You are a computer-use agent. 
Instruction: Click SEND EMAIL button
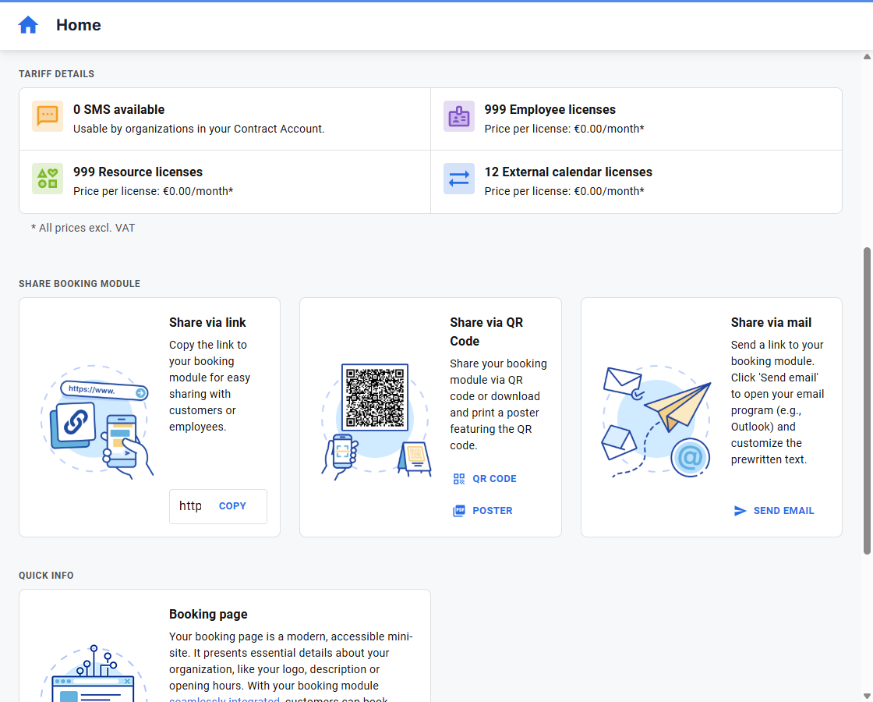774,510
